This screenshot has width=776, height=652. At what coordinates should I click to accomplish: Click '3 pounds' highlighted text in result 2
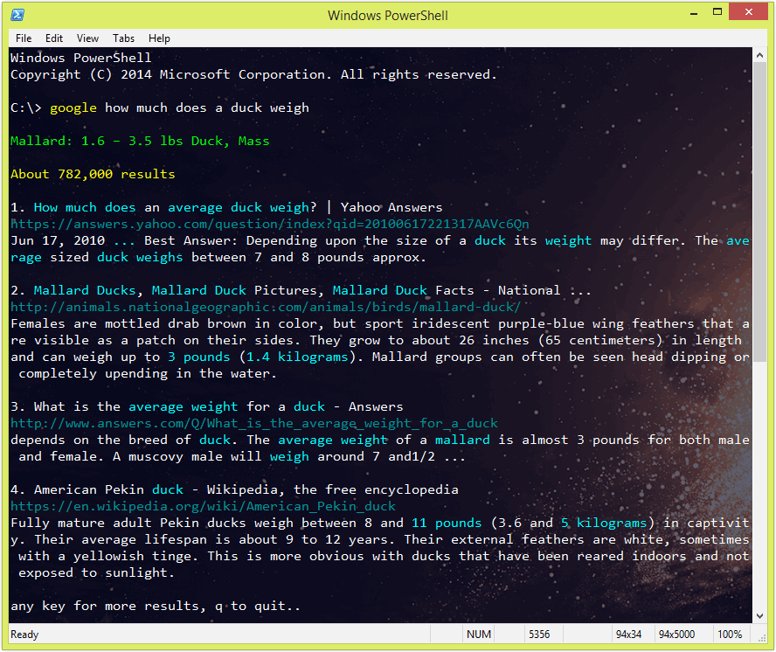click(x=199, y=357)
